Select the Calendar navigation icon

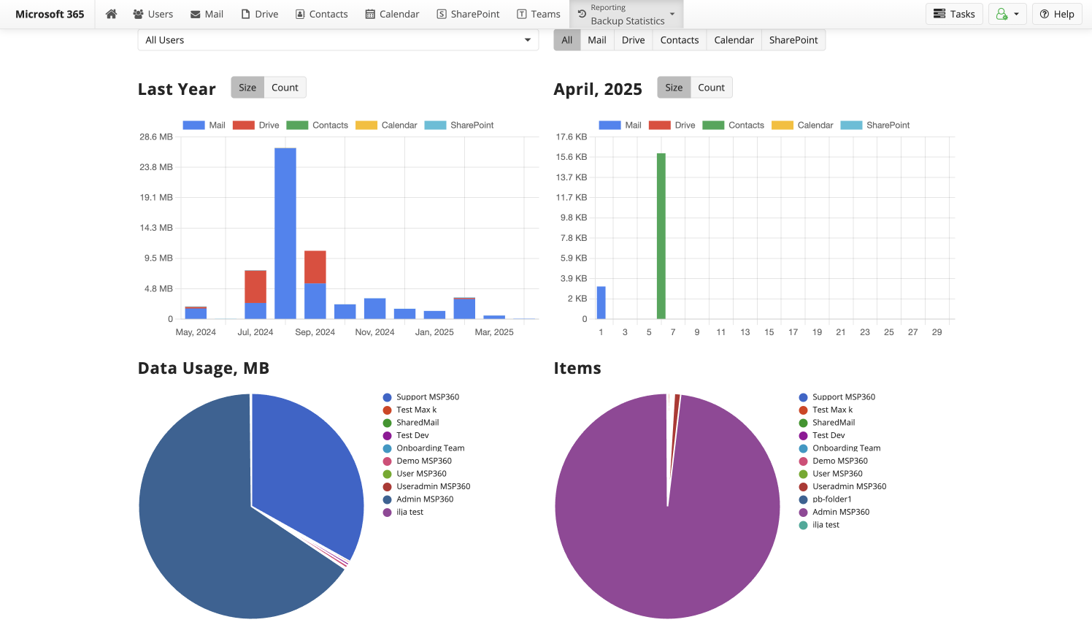(370, 13)
